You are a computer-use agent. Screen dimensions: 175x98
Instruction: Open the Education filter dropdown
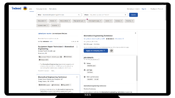[x=56, y=25]
